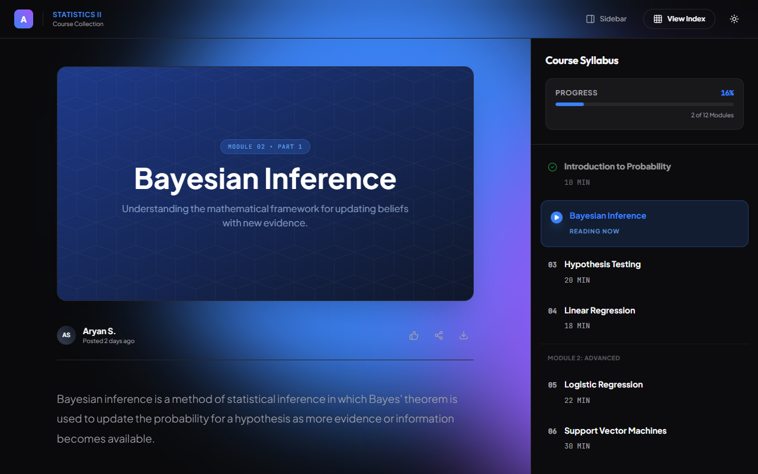Click the Module 2: Advanced section header
758x474 pixels.
[x=583, y=358]
